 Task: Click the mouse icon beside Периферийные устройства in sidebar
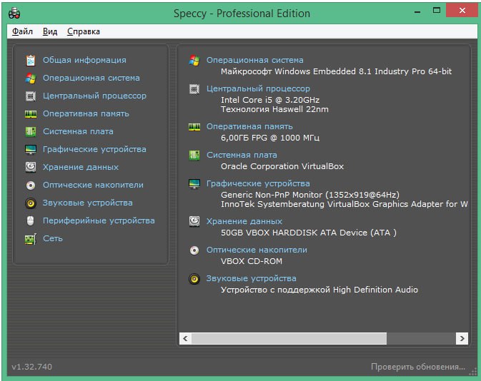[31, 220]
